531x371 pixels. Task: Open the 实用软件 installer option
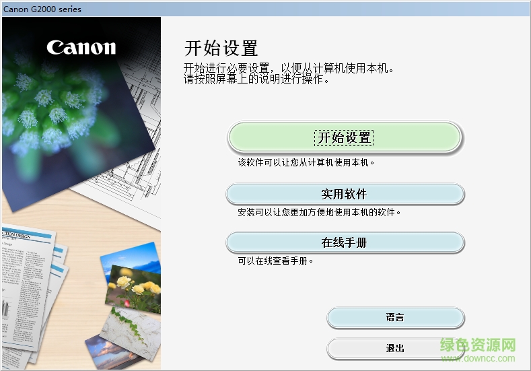point(345,194)
